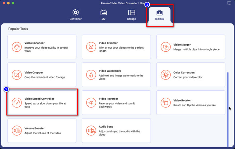Viewport: 235px width, 149px height.
Task: Click the Video Reverser rewind icon
Action: coord(91,103)
